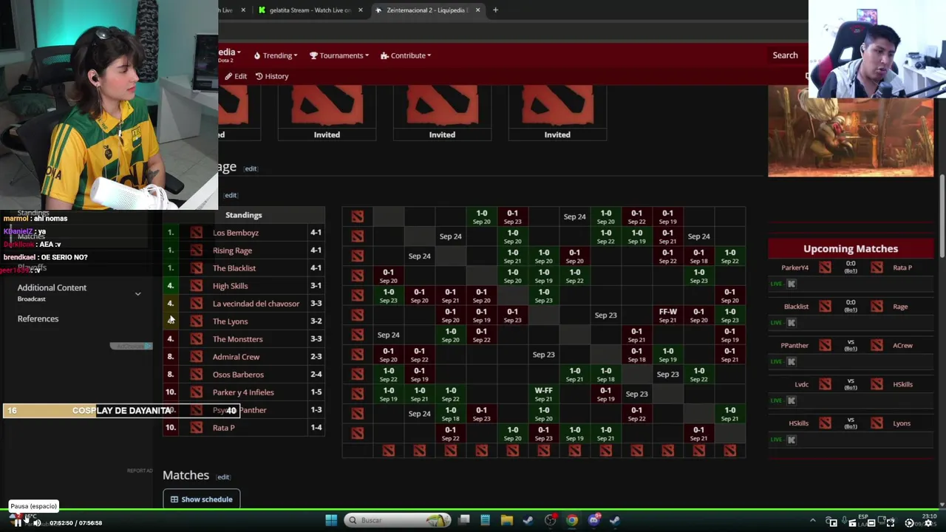Open the References sidebar link
The height and width of the screenshot is (532, 946).
click(38, 318)
